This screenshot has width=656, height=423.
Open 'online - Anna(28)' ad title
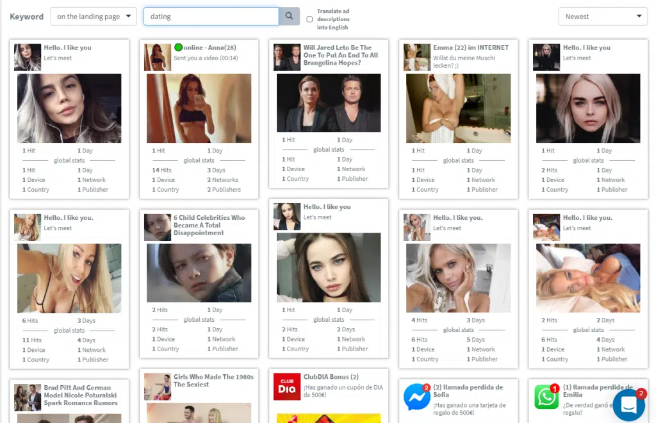point(209,47)
